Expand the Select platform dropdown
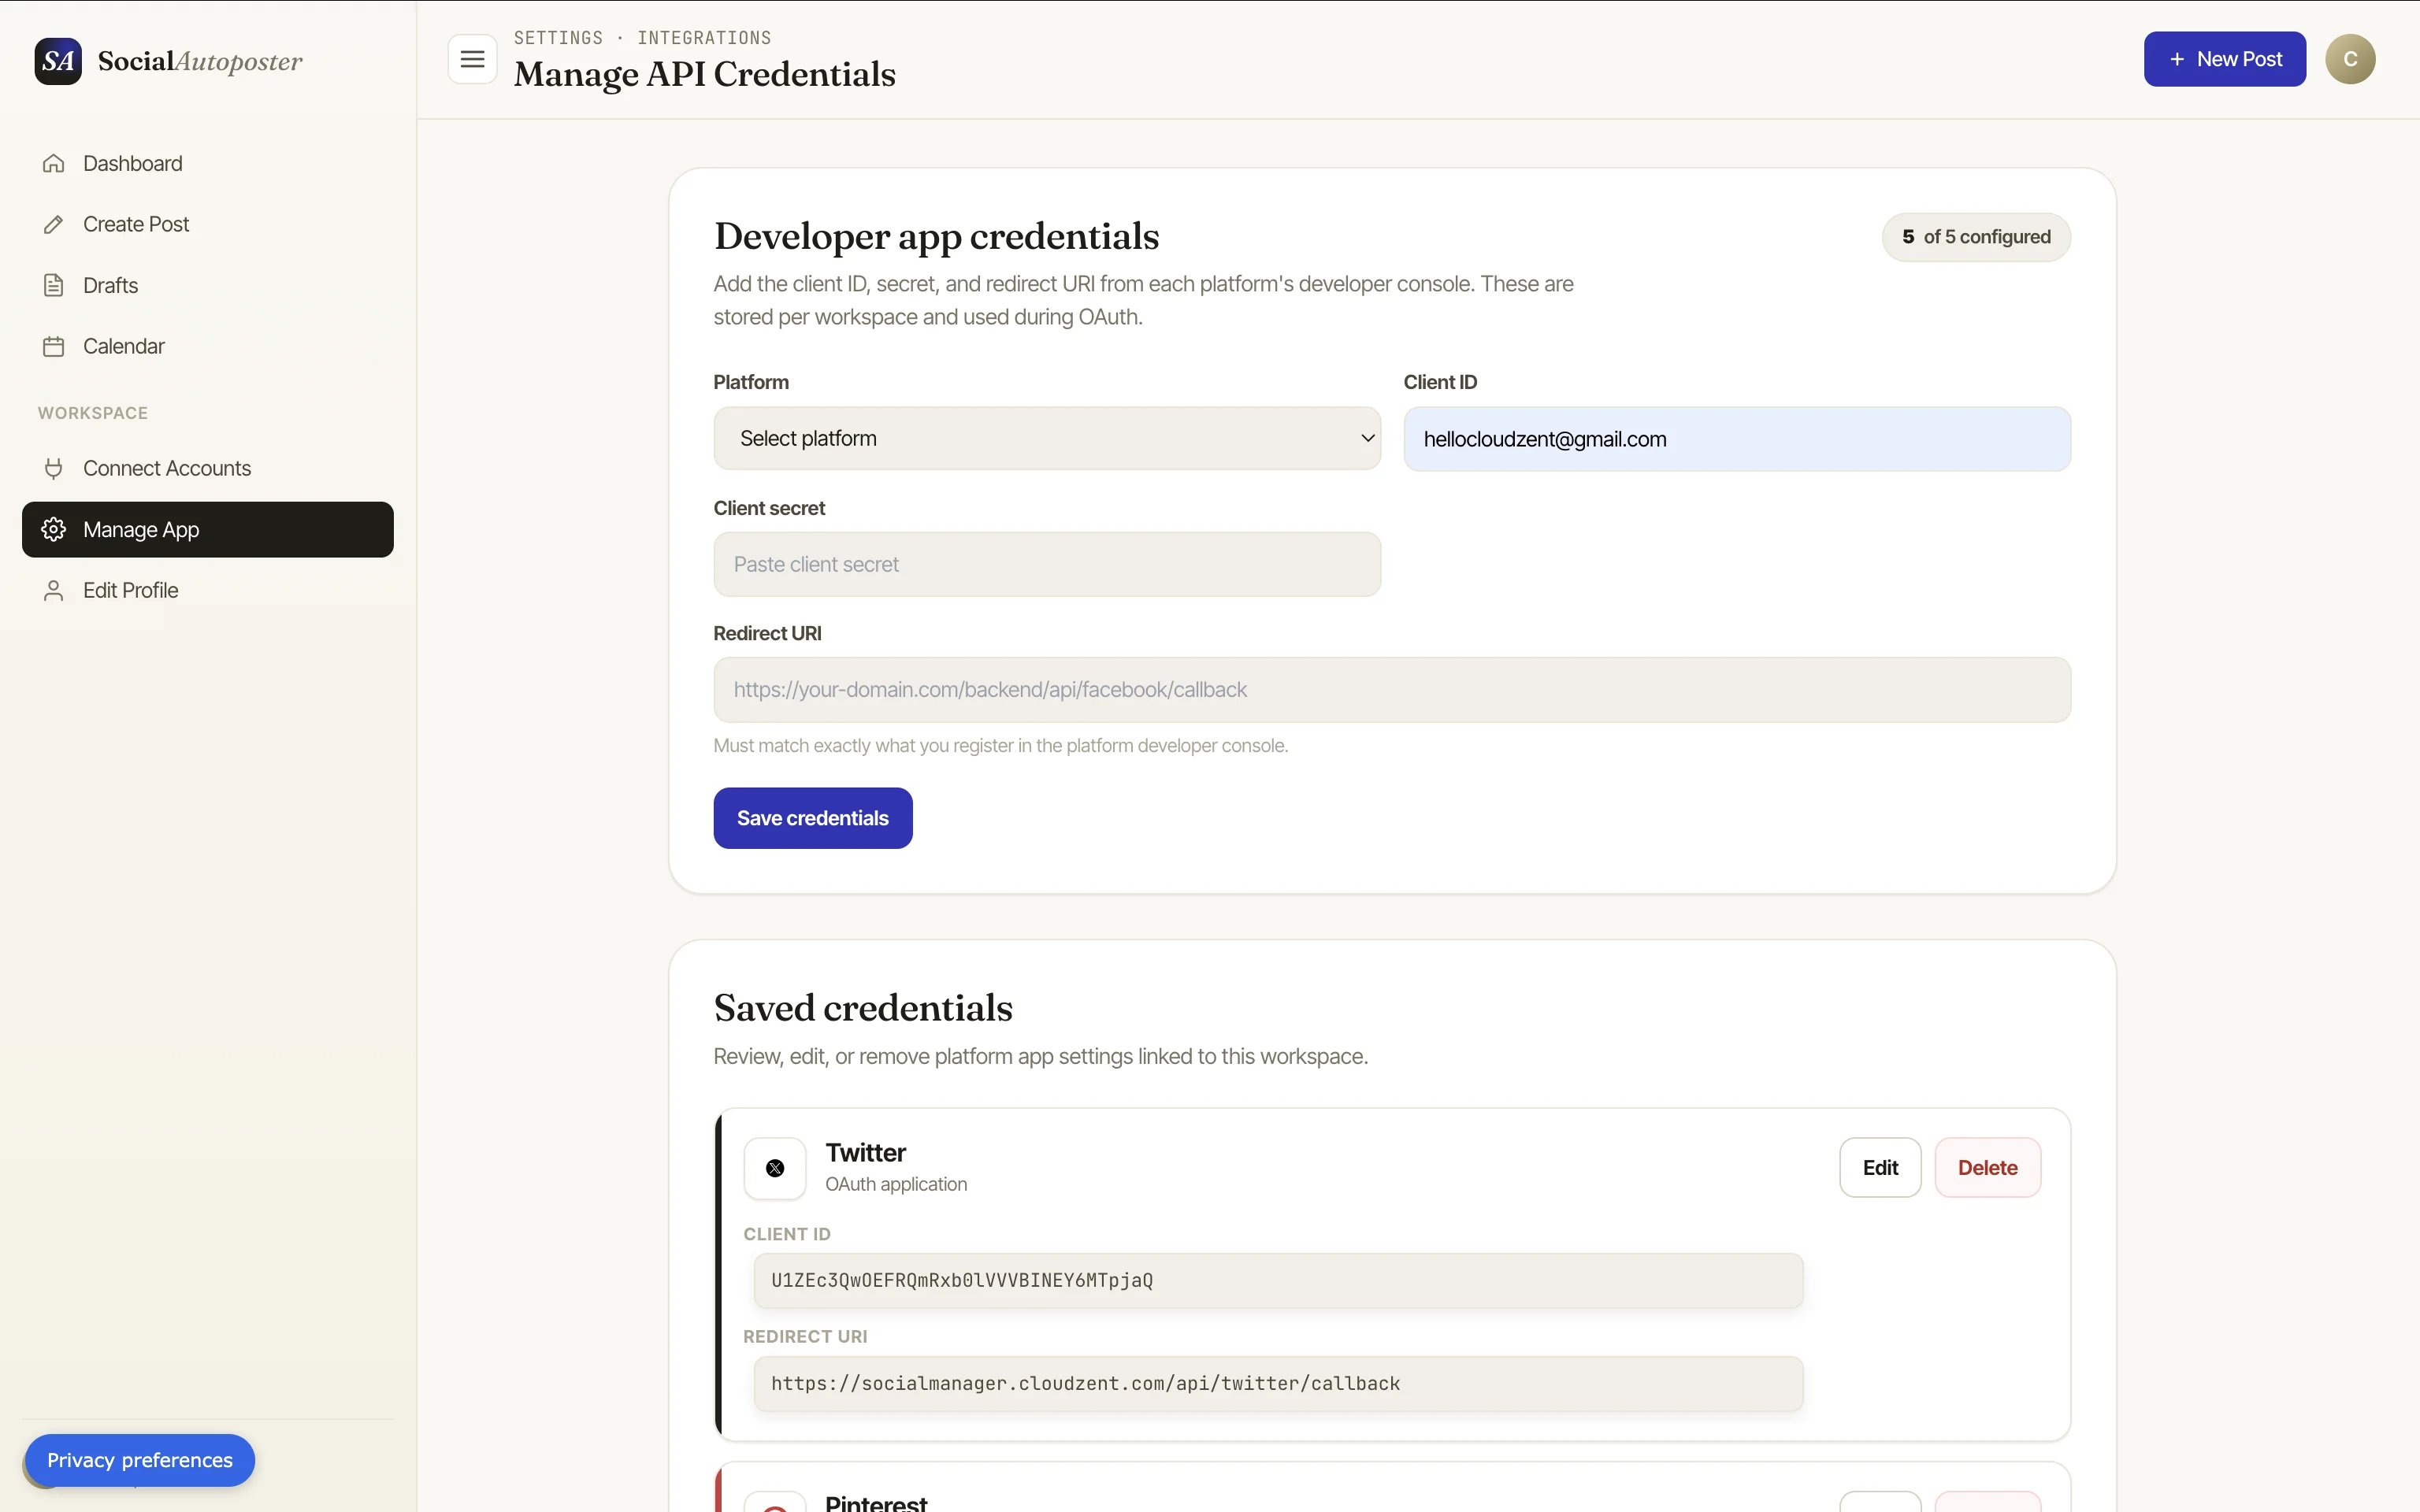The height and width of the screenshot is (1512, 2420). click(1047, 438)
